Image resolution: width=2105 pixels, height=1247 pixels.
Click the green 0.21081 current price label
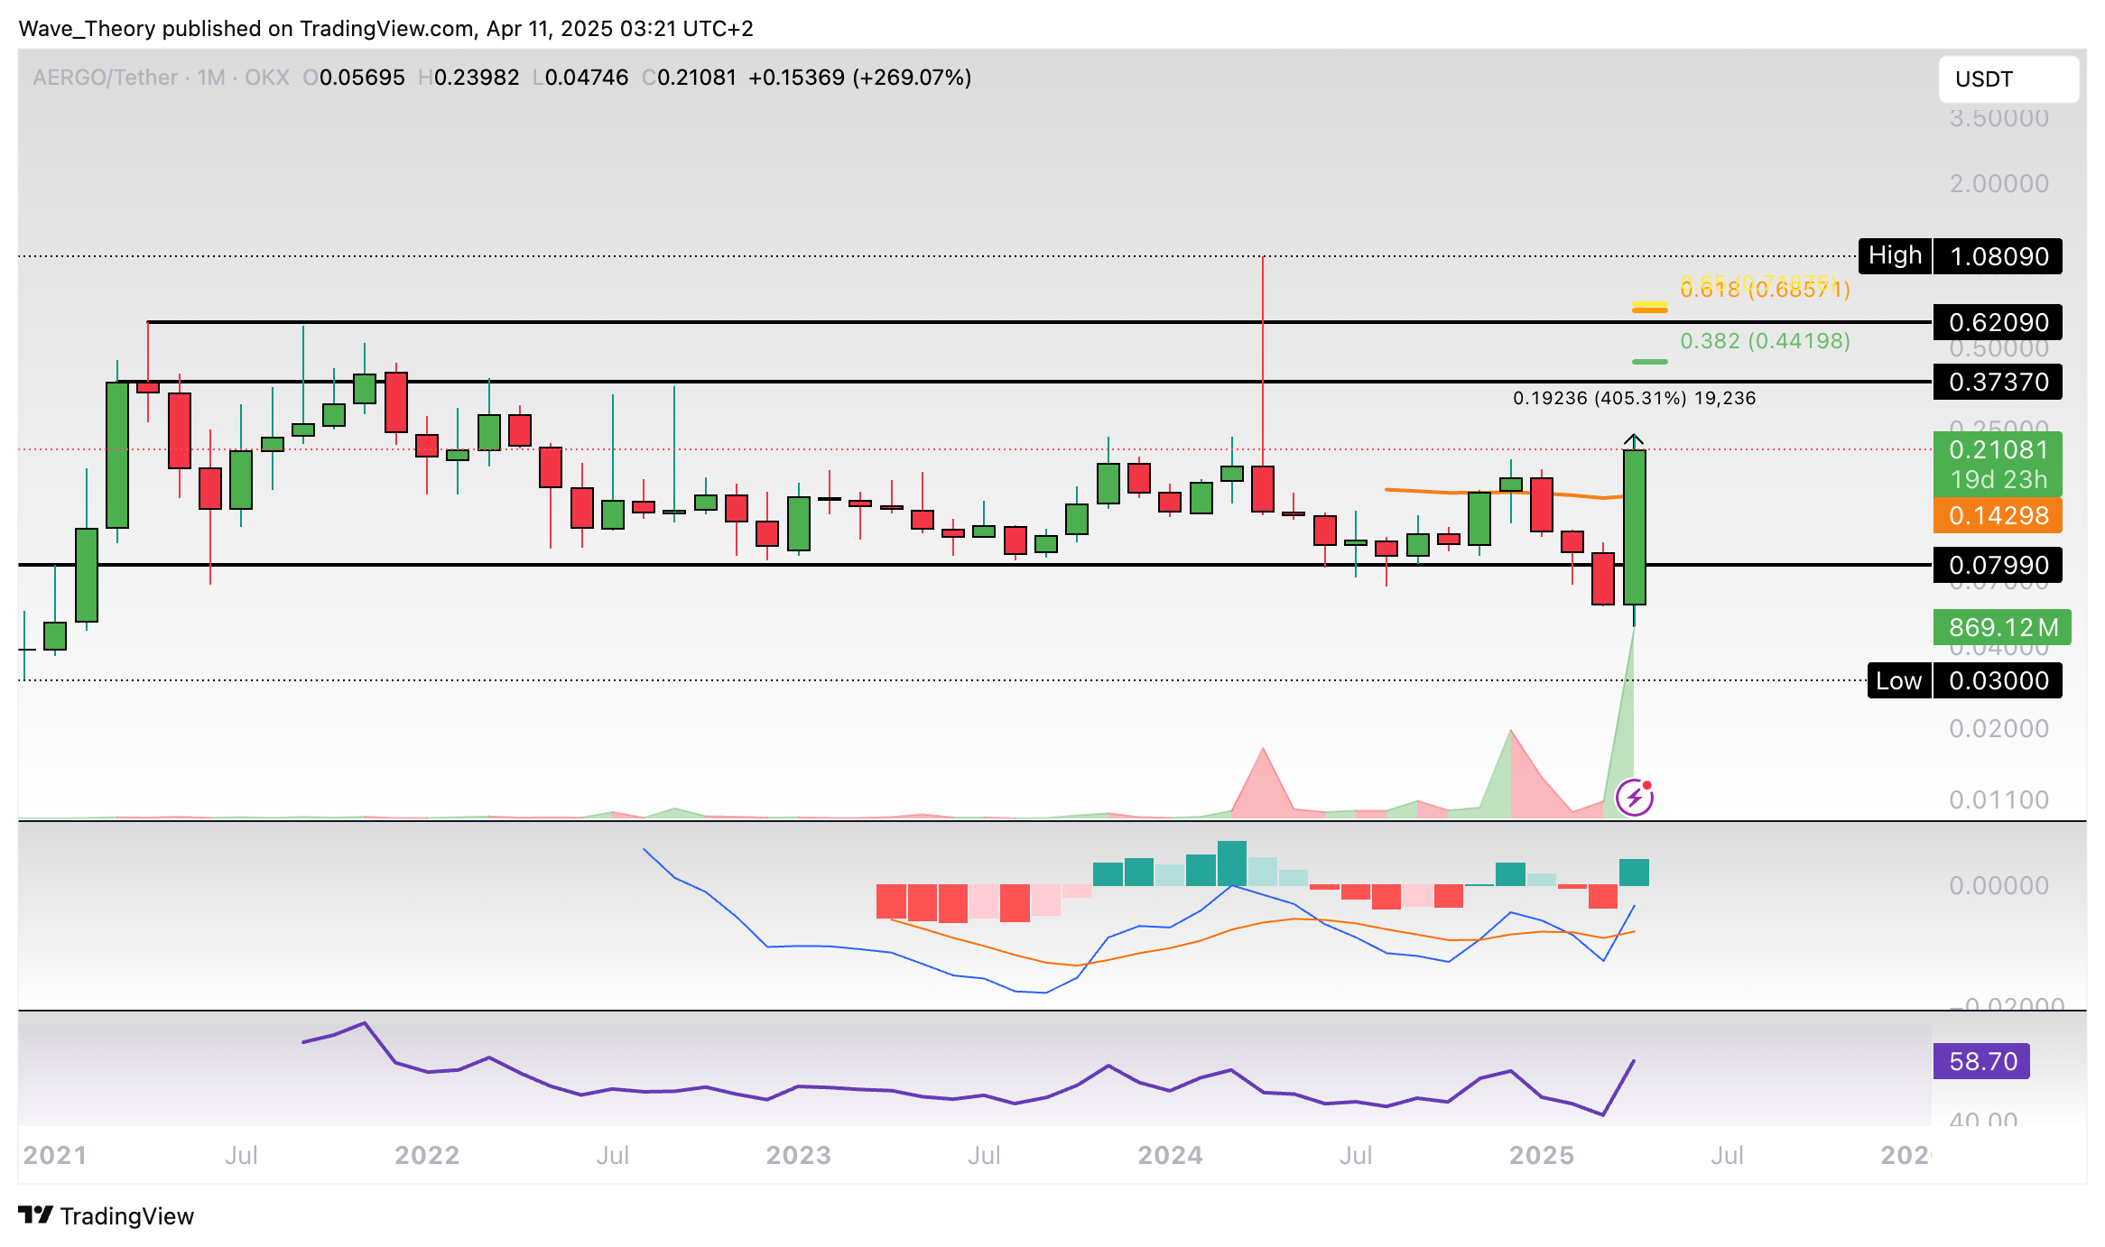1998,450
